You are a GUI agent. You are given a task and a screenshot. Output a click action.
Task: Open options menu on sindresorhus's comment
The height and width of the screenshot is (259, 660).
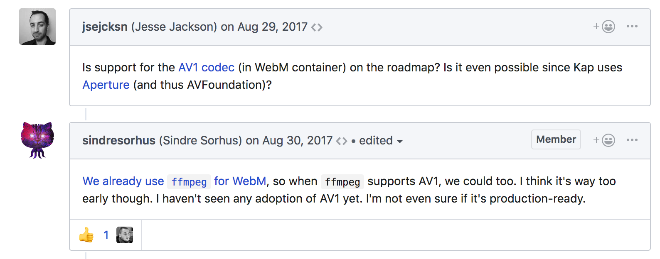coord(632,140)
